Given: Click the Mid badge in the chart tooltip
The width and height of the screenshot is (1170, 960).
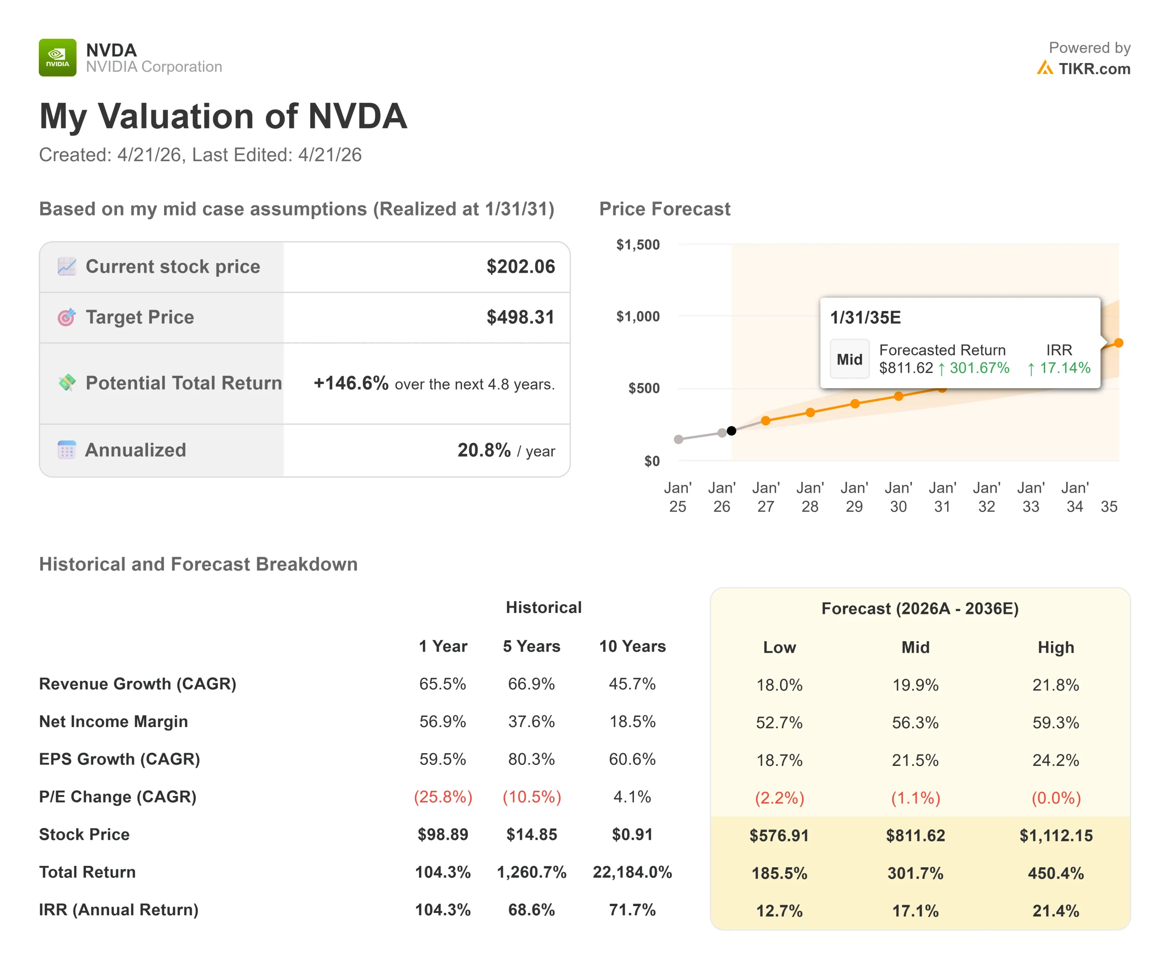Looking at the screenshot, I should point(849,359).
